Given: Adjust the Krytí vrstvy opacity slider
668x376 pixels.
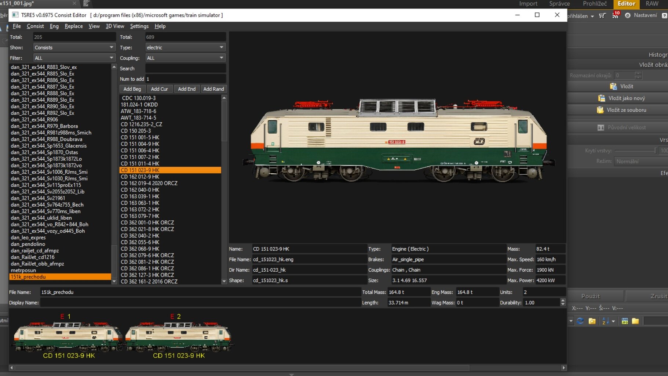Looking at the screenshot, I should click(x=635, y=151).
